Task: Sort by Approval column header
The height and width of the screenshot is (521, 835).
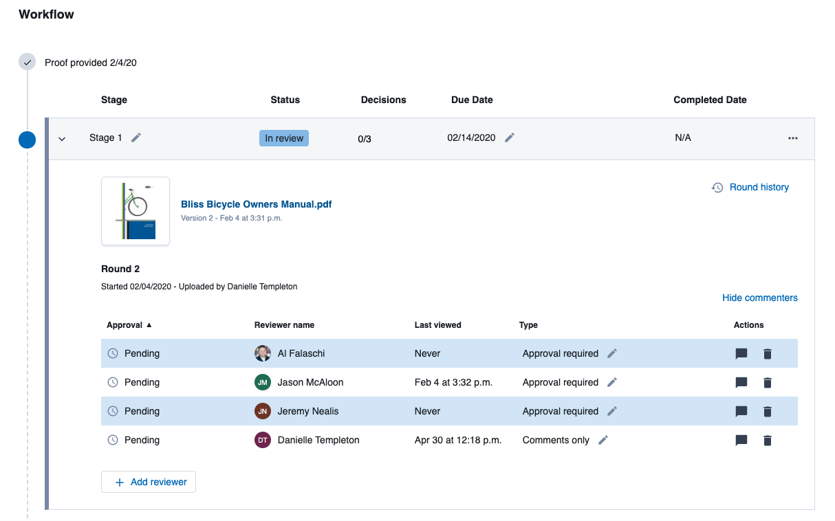Action: click(129, 325)
